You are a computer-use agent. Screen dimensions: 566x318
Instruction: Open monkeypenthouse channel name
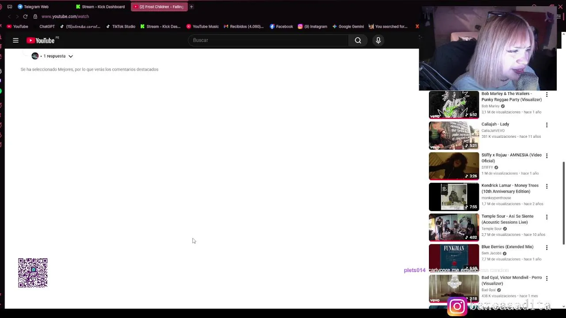tap(496, 198)
